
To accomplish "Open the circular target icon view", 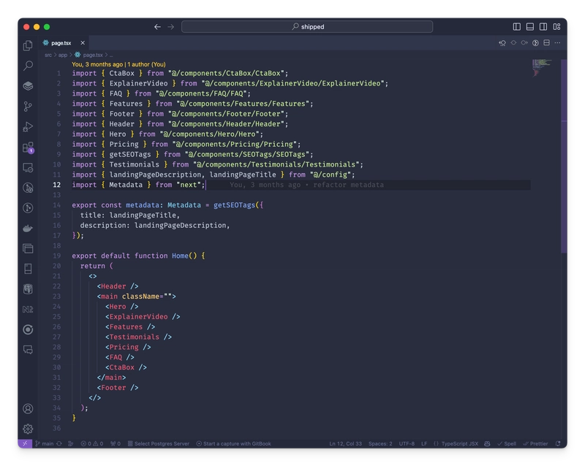I will tap(28, 329).
